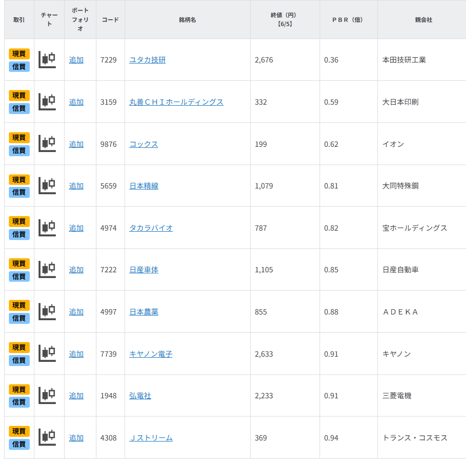Viewport: 466px width, 466px height.
Task: Open the chart icon for ユタカ技研
Action: pyautogui.click(x=47, y=60)
